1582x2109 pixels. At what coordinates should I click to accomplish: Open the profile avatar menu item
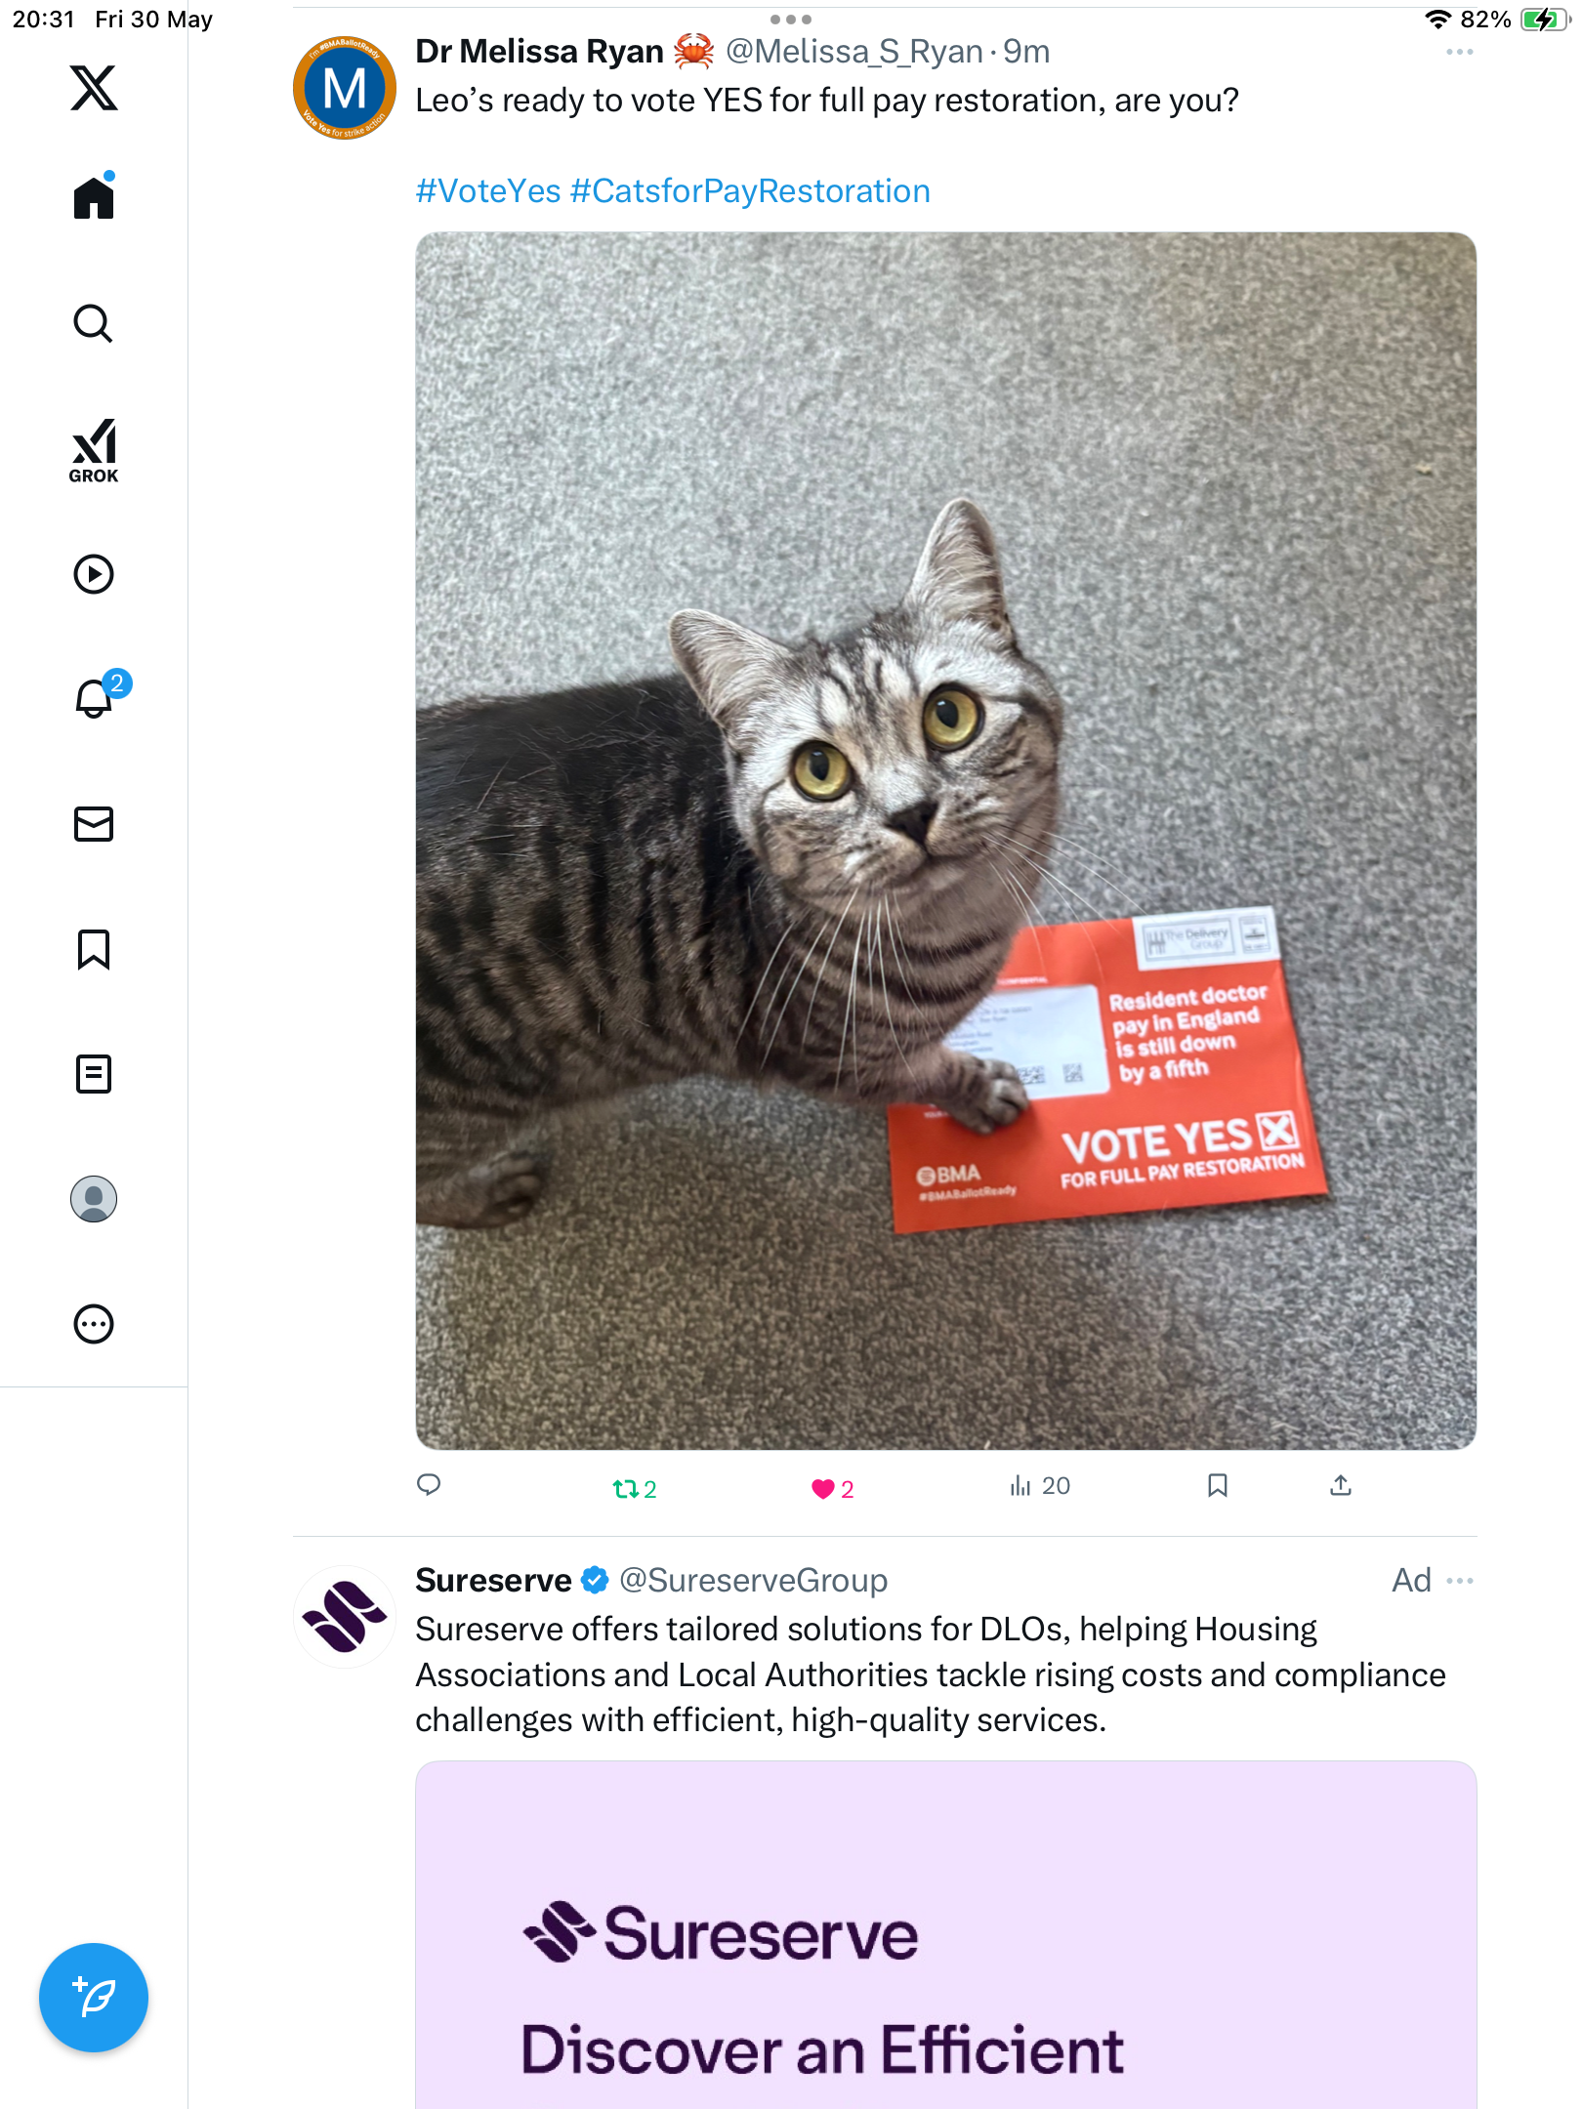94,1199
